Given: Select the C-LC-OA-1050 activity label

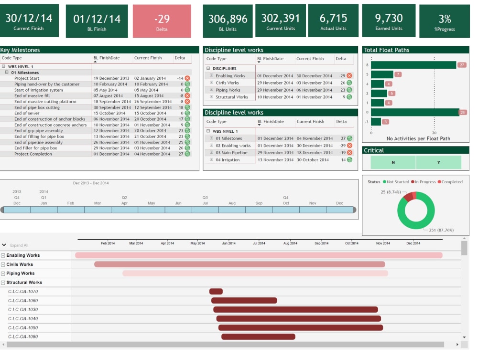Looking at the screenshot, I should point(23,328).
